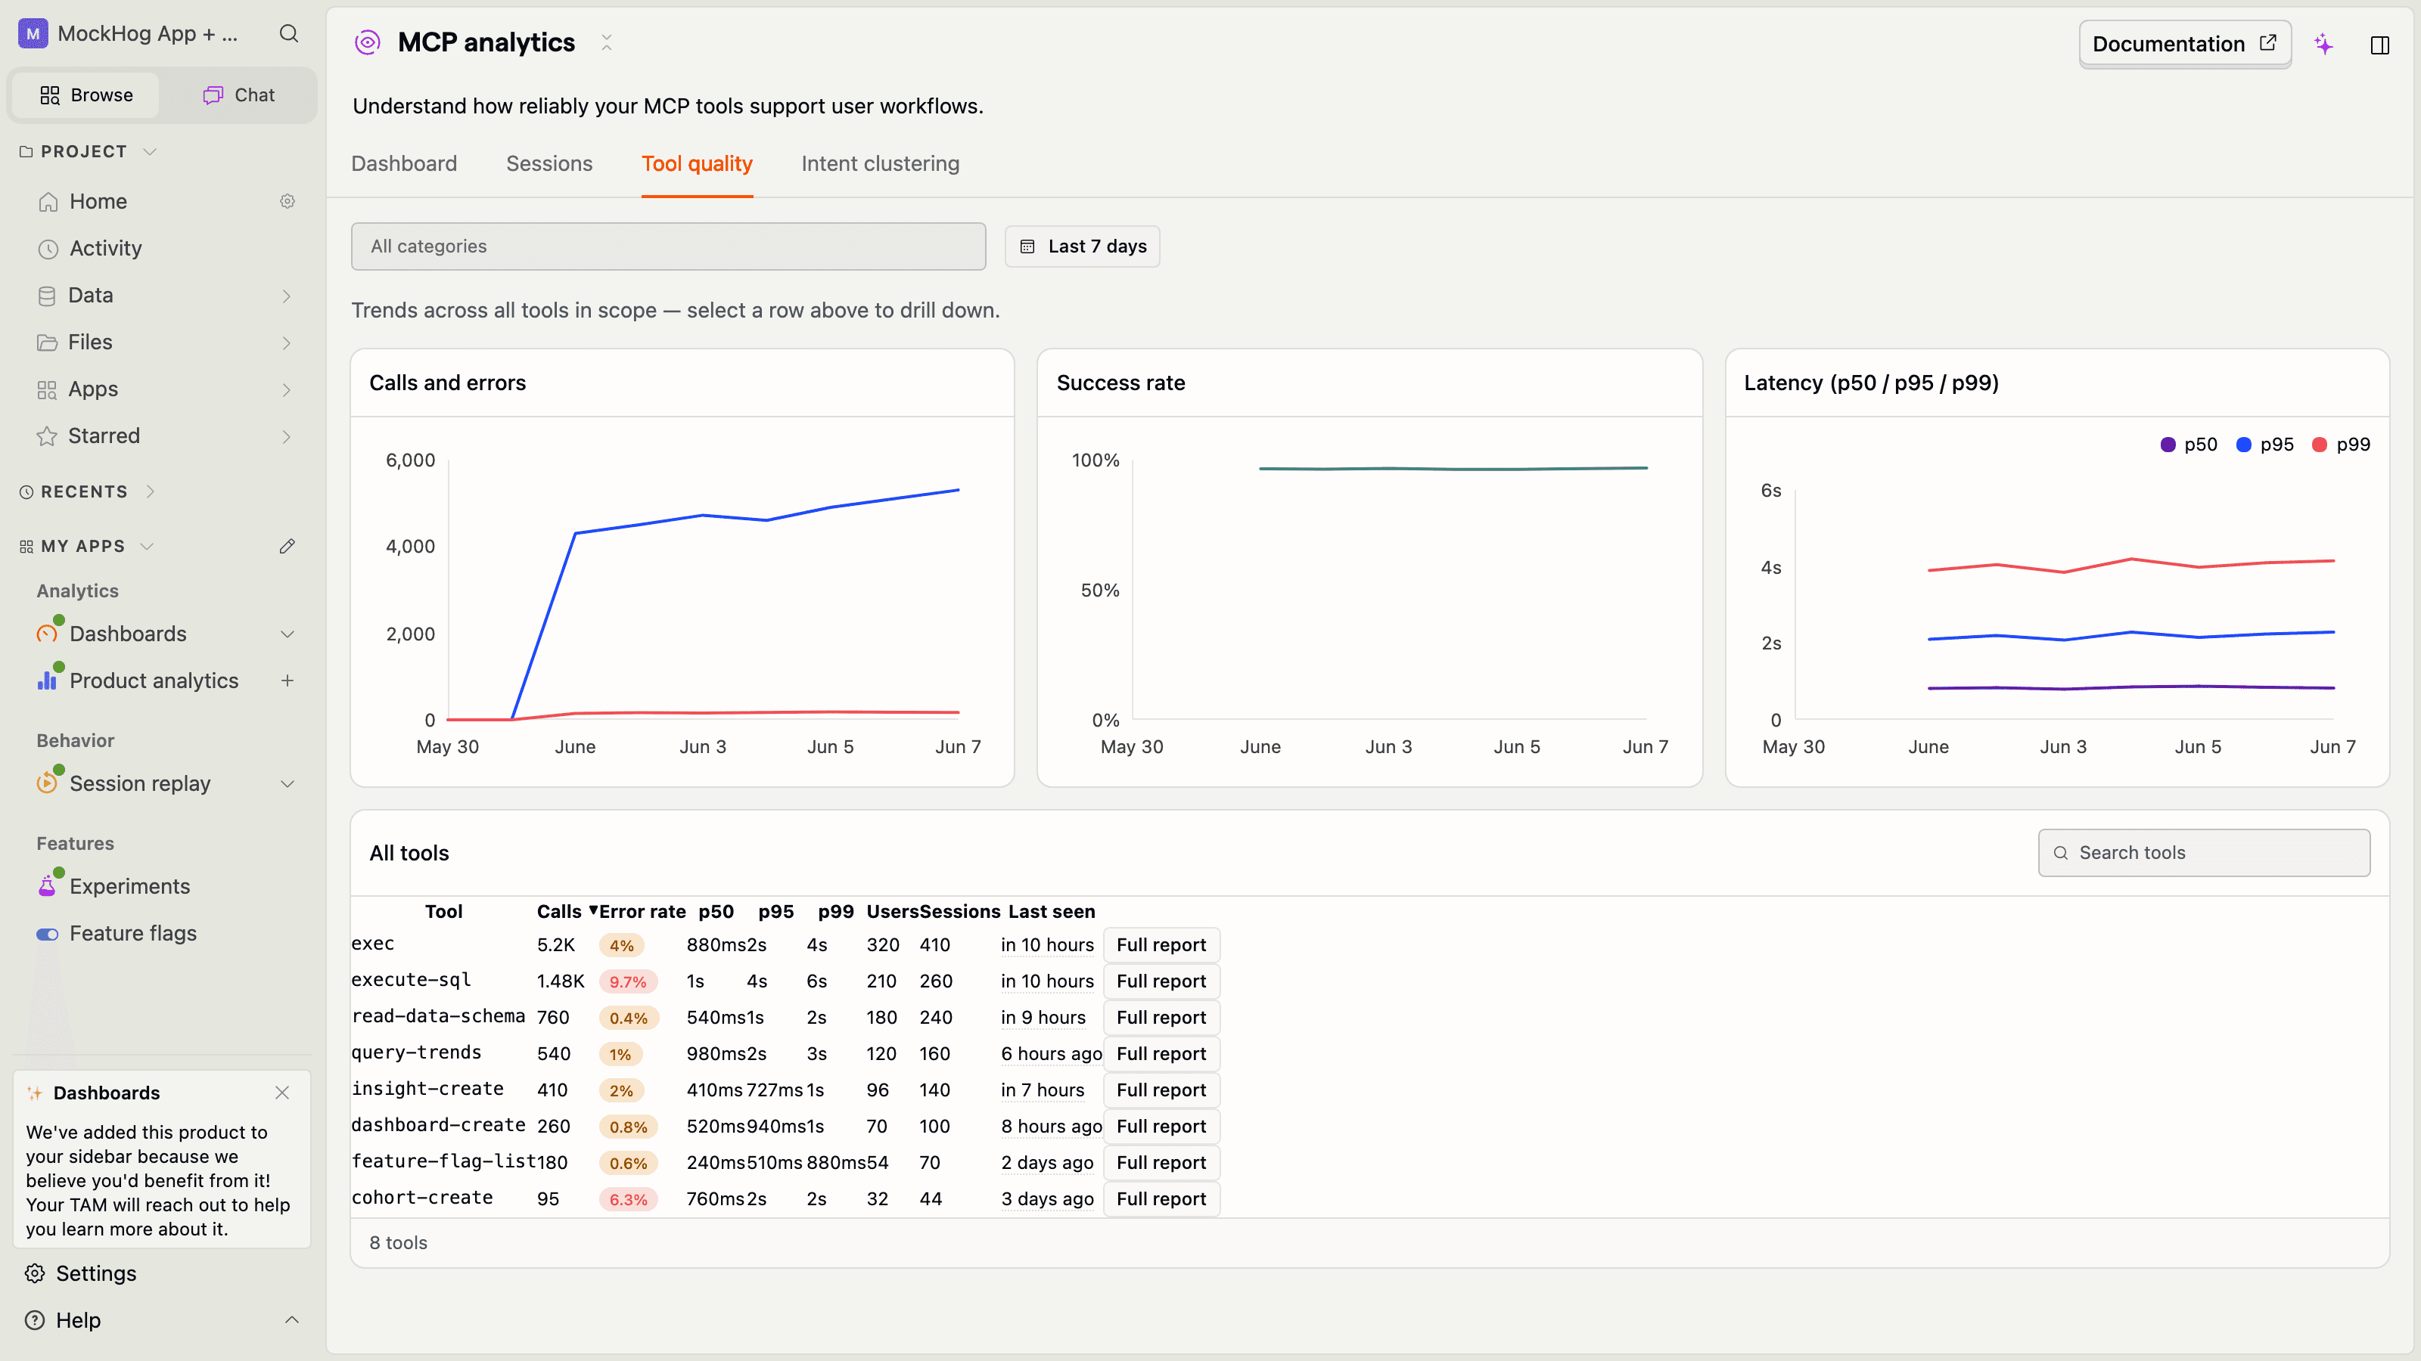This screenshot has width=2421, height=1361.
Task: Open the Sessions tab
Action: [x=549, y=163]
